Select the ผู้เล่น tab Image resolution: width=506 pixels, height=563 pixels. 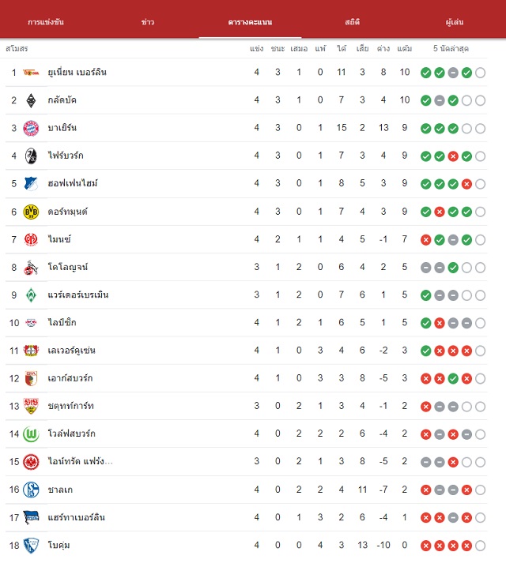455,22
